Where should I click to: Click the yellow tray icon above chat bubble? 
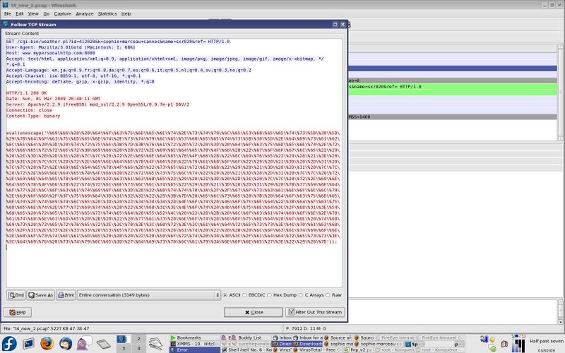click(x=492, y=340)
